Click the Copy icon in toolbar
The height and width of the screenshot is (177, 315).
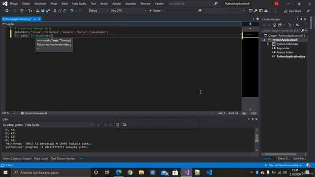click(x=60, y=11)
